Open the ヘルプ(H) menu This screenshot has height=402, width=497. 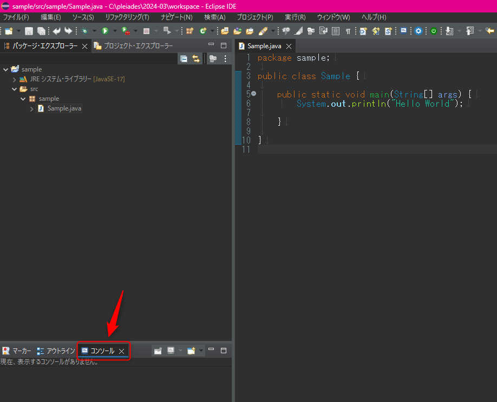[x=374, y=17]
